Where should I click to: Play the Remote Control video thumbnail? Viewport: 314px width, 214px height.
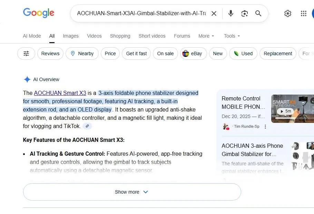[x=292, y=109]
